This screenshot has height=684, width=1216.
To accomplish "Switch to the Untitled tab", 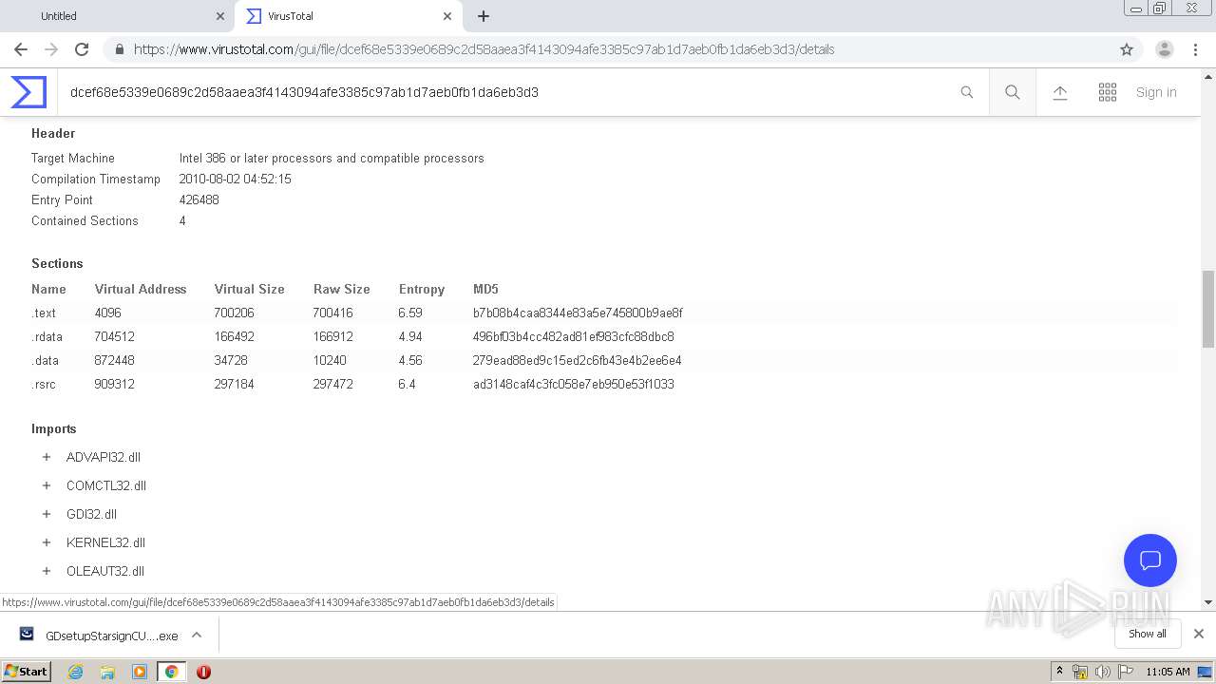I will 119,16.
